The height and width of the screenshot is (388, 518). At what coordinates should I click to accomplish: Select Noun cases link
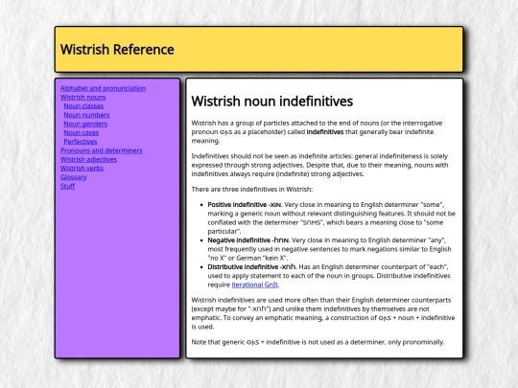[x=82, y=133]
